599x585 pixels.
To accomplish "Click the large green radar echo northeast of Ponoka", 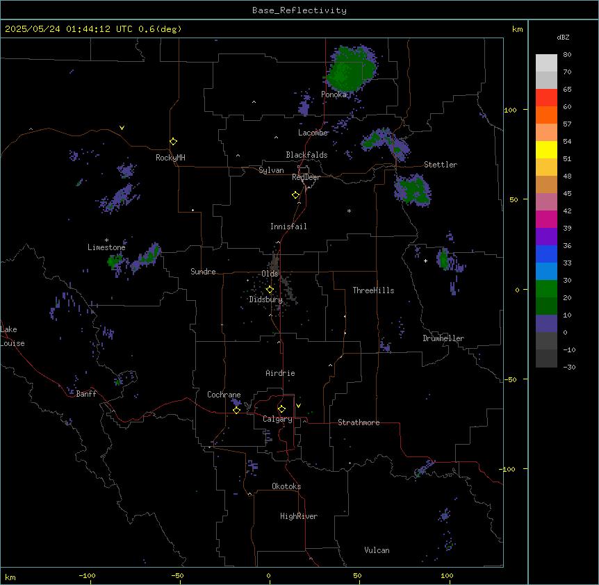I will [x=350, y=69].
